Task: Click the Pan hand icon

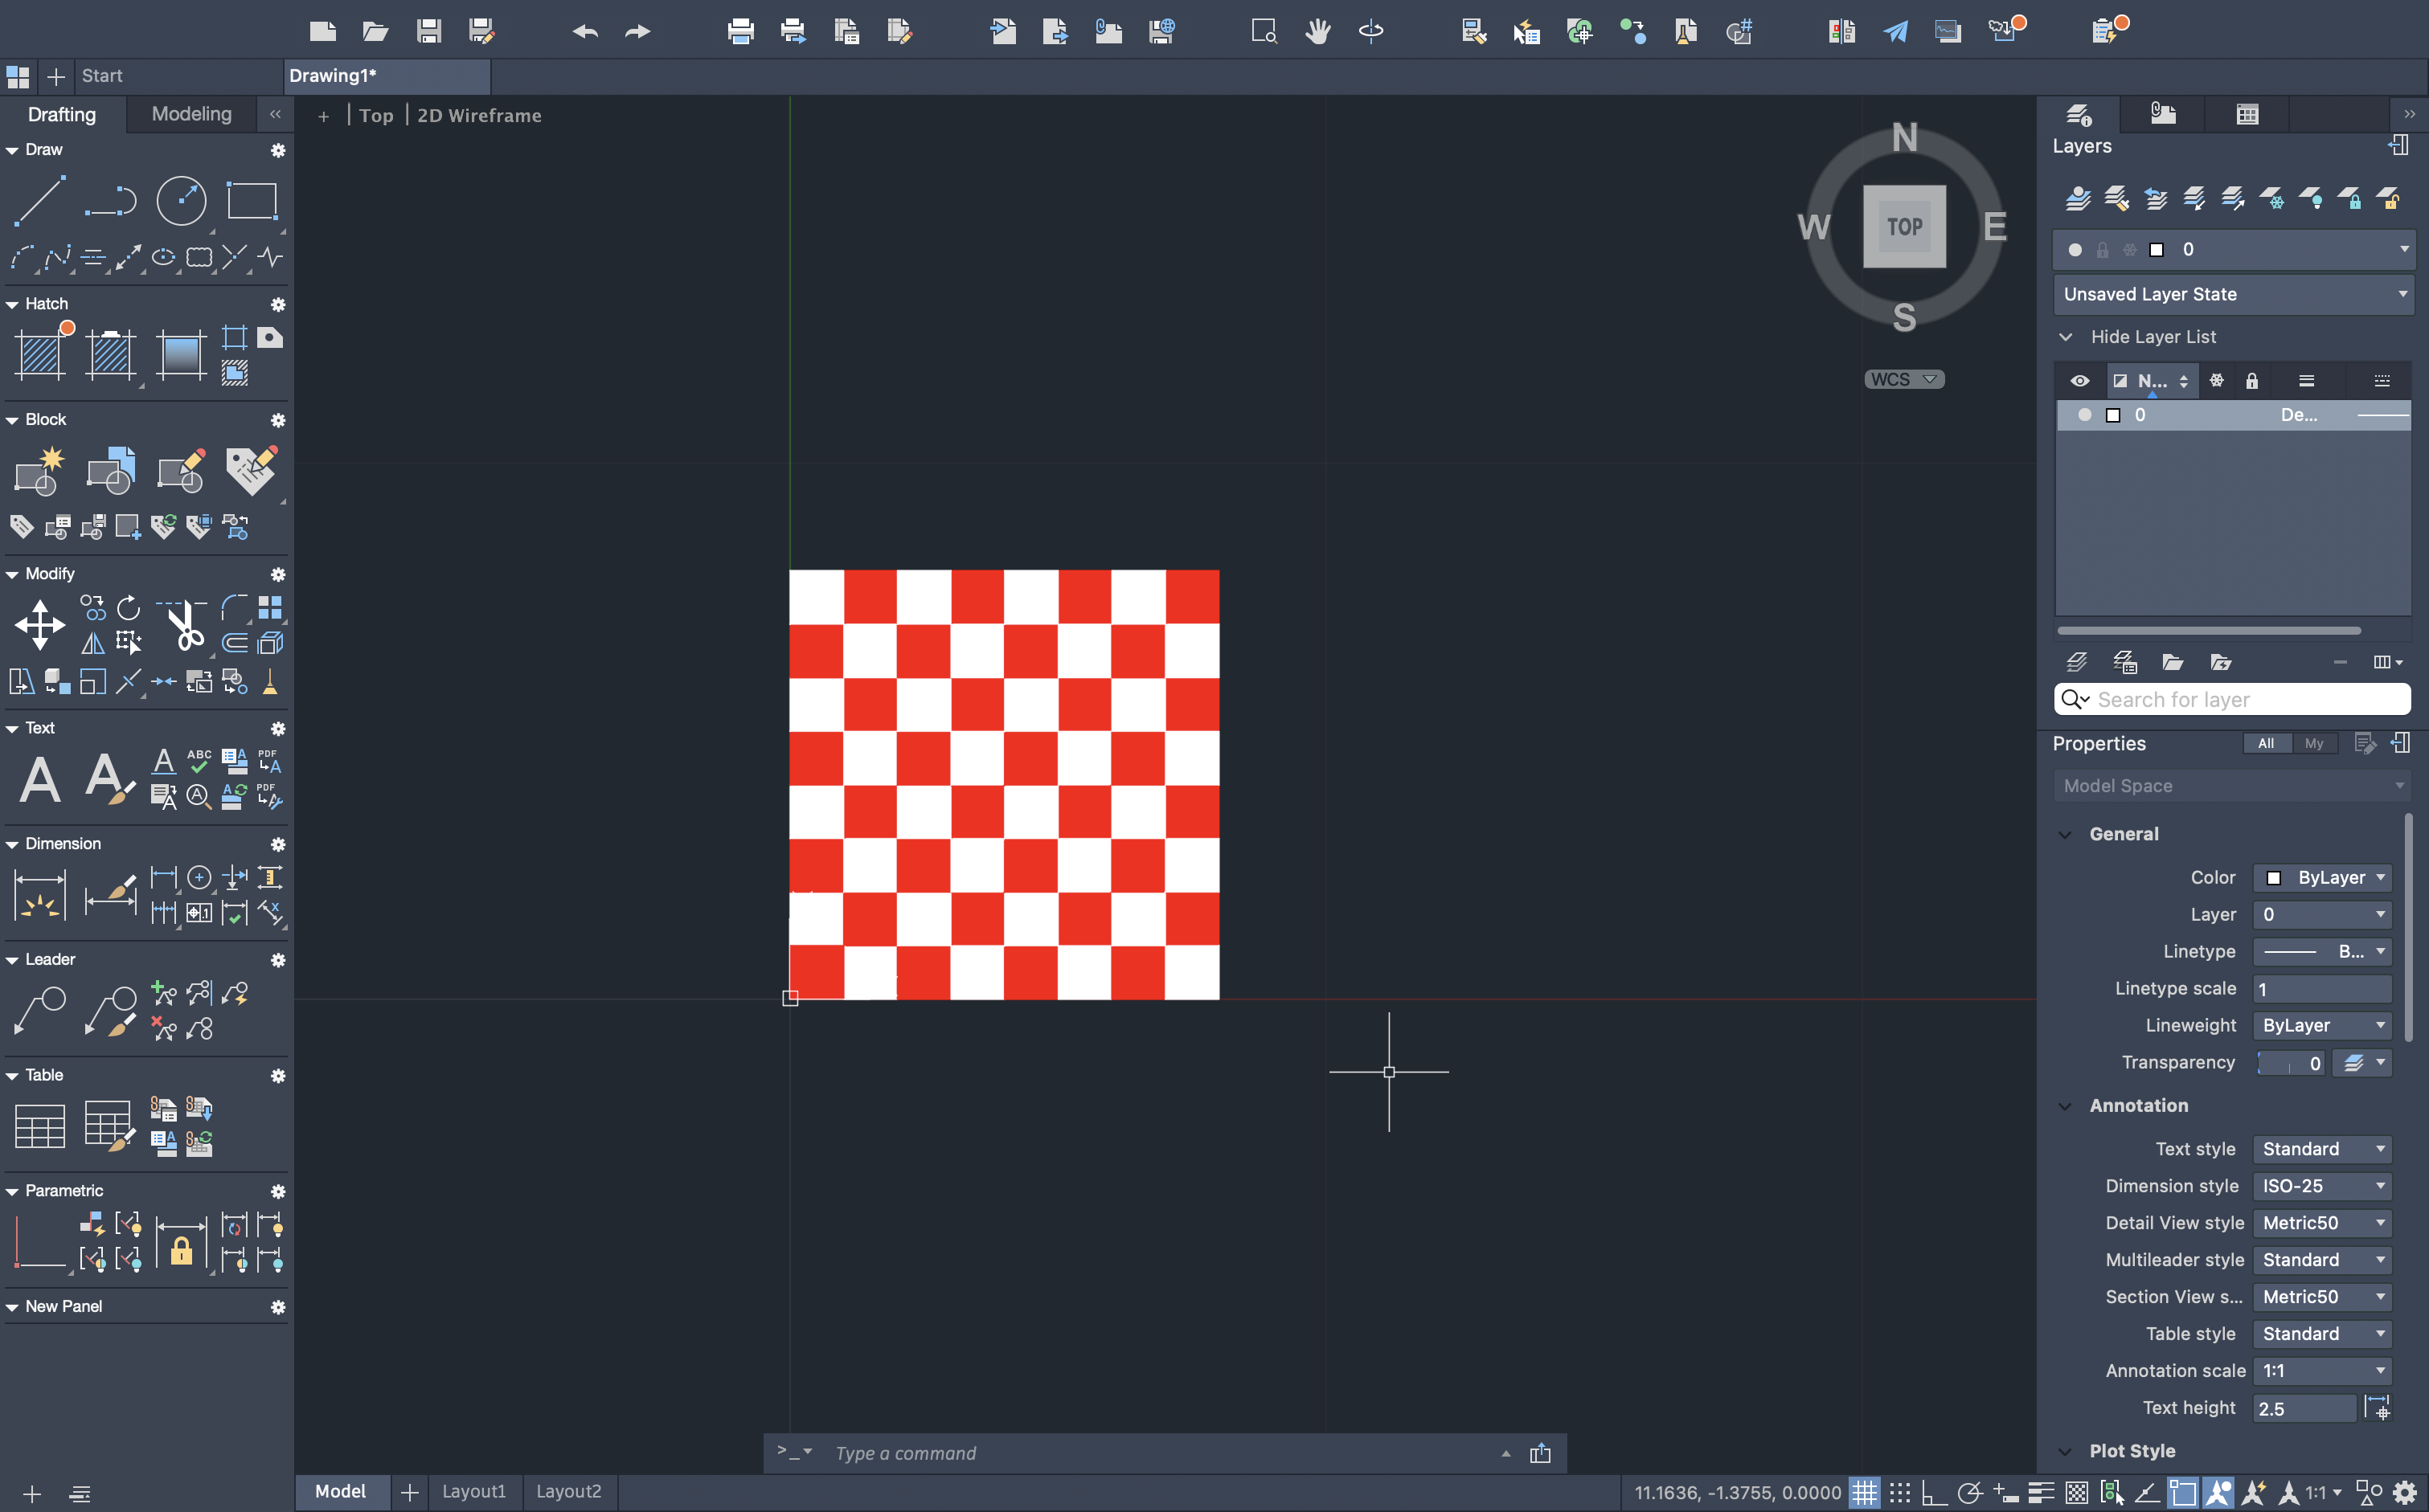Action: click(1317, 31)
